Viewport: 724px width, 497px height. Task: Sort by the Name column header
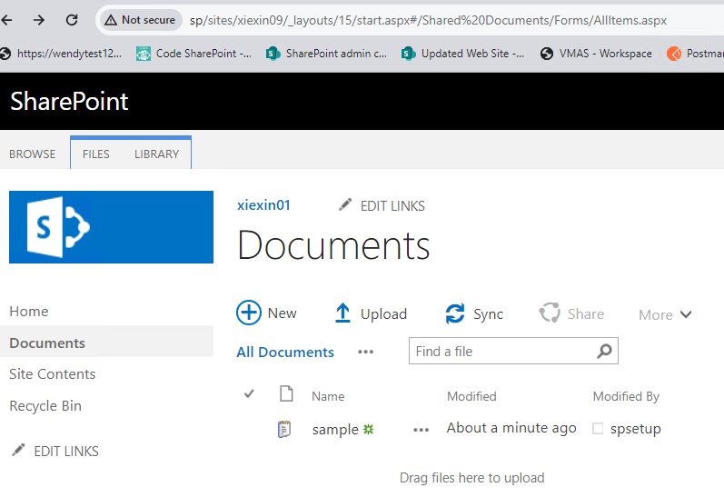coord(328,396)
